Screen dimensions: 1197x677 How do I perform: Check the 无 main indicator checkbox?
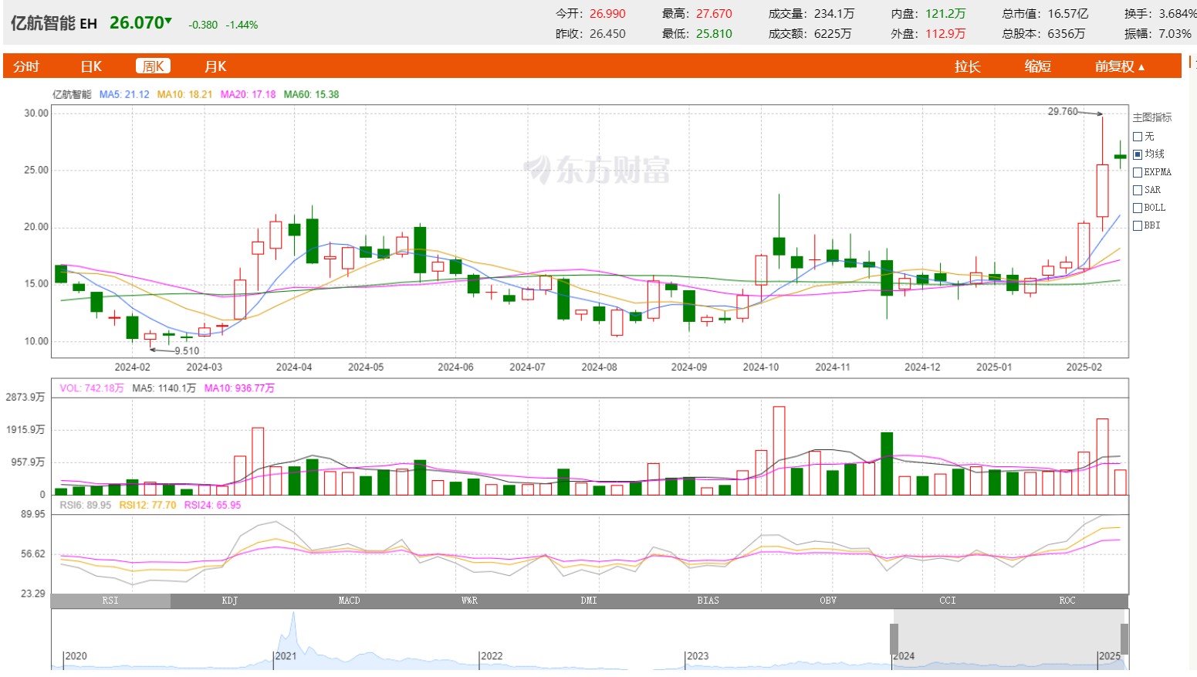coord(1138,137)
